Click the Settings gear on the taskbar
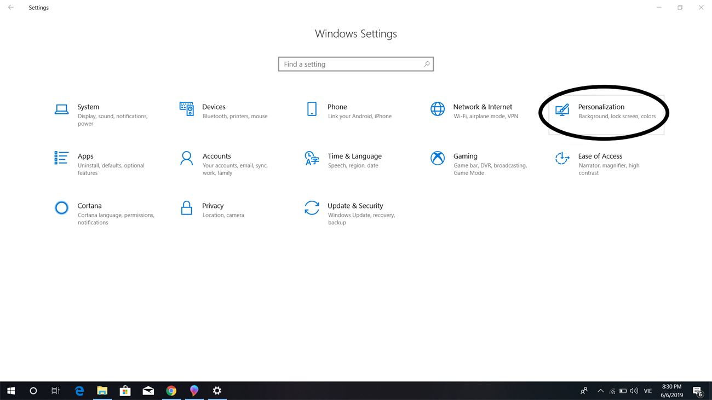The image size is (712, 400). click(x=217, y=391)
